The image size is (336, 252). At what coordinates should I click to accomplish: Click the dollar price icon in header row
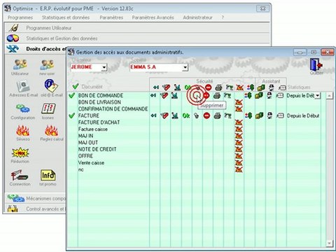pos(251,87)
